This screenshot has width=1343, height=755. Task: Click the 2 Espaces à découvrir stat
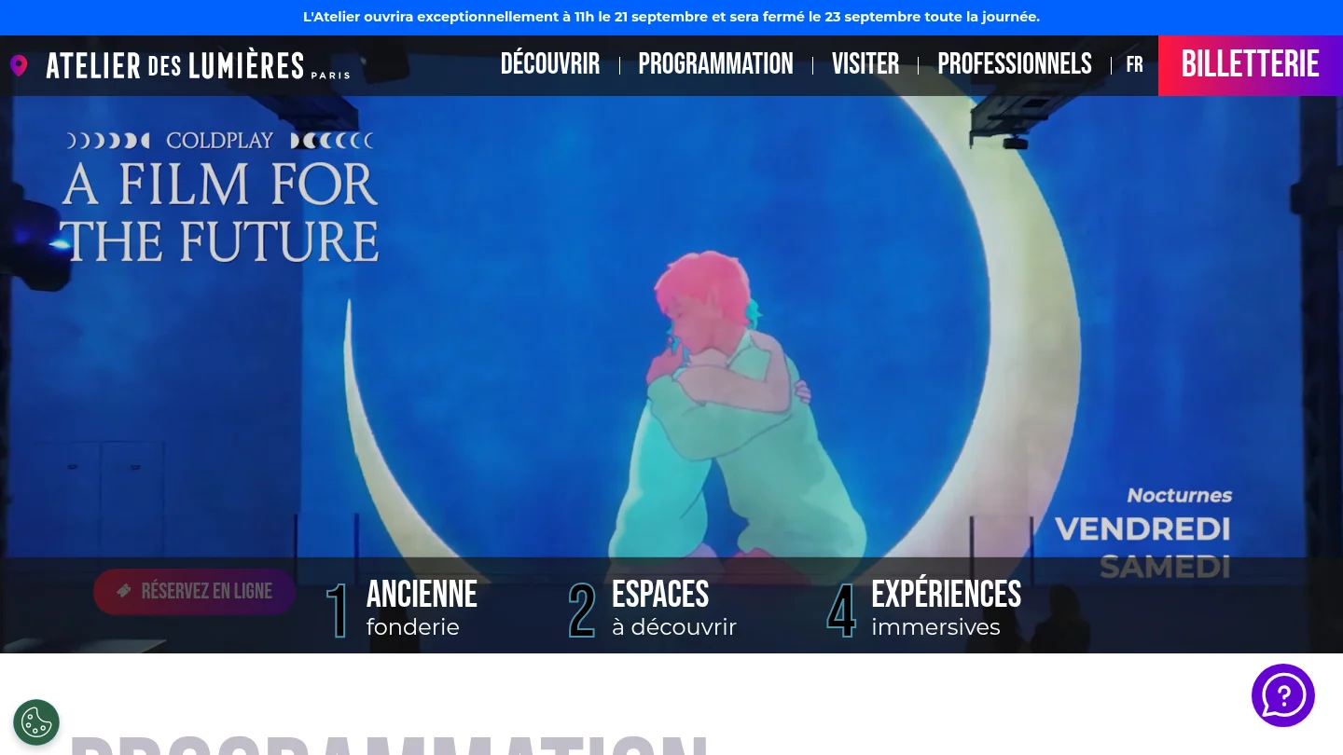coord(653,609)
